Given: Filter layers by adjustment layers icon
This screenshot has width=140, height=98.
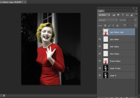Looking at the screenshot, I should 118,15.
